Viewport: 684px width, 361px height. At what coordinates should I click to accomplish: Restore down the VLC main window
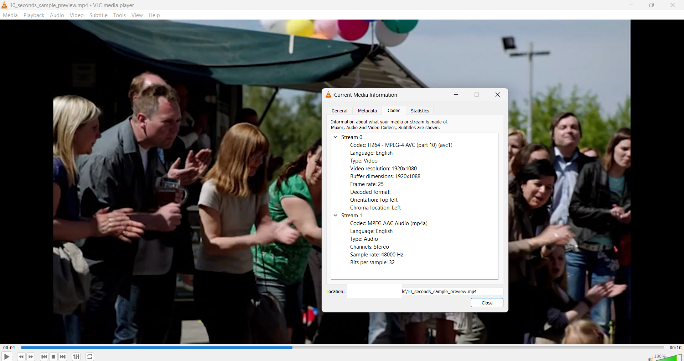652,5
